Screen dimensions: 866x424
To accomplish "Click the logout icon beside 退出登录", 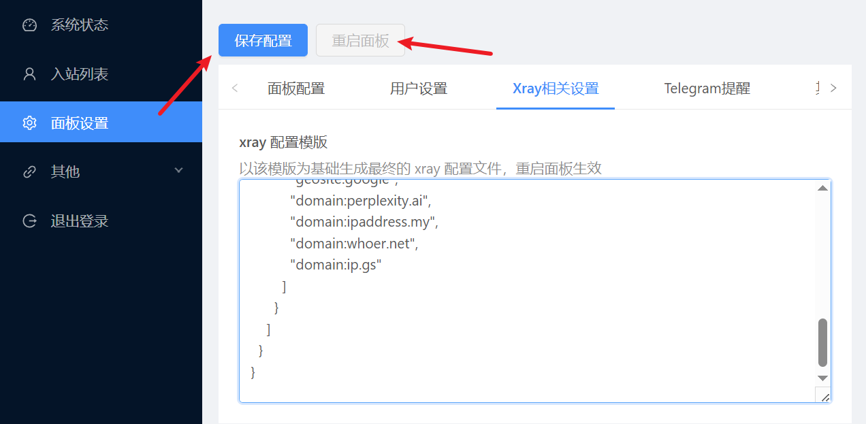I will [29, 221].
